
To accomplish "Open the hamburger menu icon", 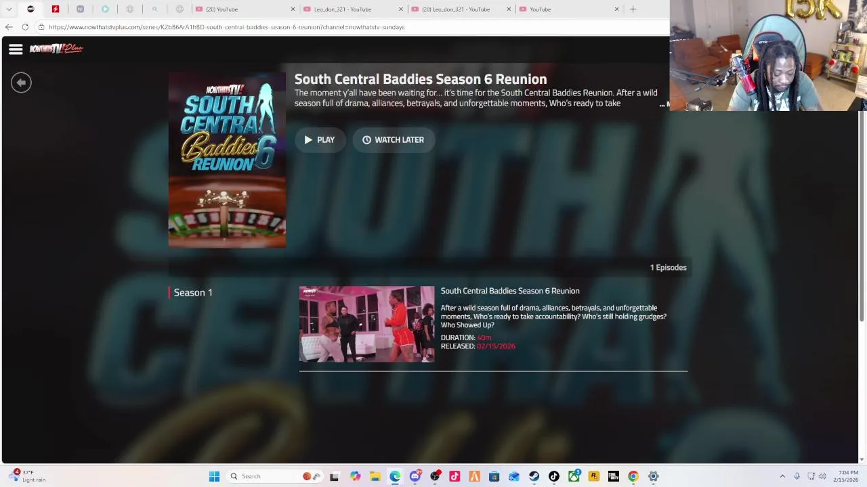I will 16,49.
